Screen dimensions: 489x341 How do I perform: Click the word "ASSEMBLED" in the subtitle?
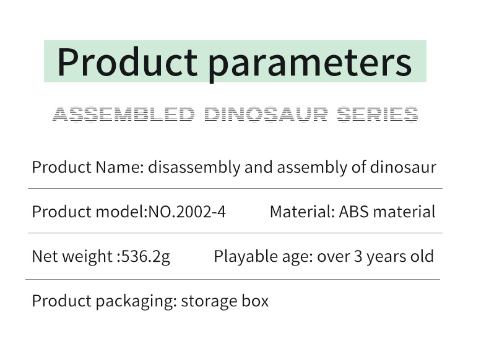click(x=124, y=114)
